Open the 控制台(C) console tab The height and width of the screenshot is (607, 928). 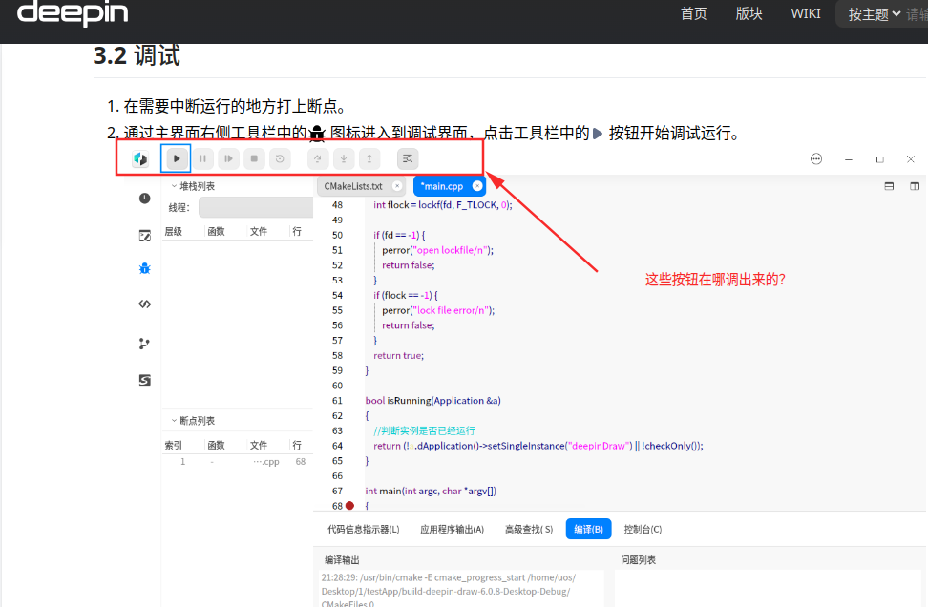point(643,530)
